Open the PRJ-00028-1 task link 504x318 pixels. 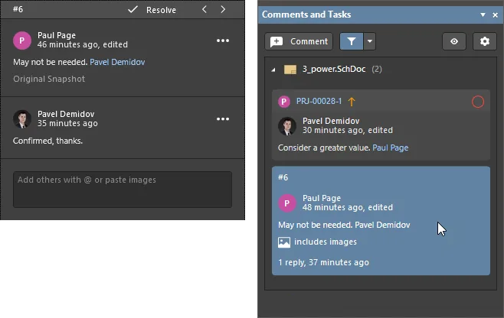tap(319, 101)
